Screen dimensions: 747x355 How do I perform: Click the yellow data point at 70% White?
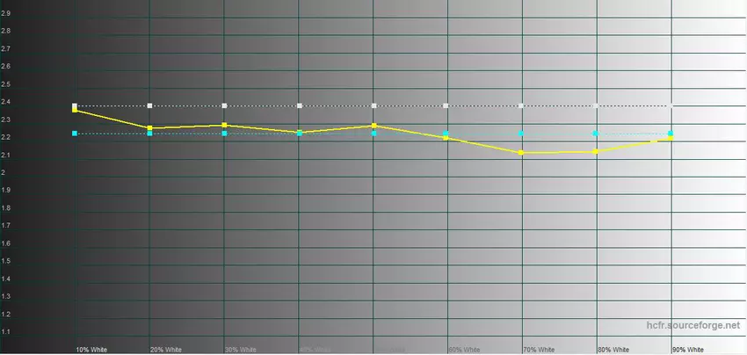coord(522,153)
